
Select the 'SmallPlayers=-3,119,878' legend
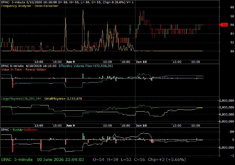63,99
